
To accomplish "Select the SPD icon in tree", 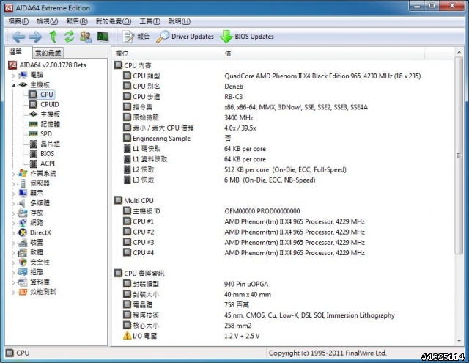I will pyautogui.click(x=33, y=134).
